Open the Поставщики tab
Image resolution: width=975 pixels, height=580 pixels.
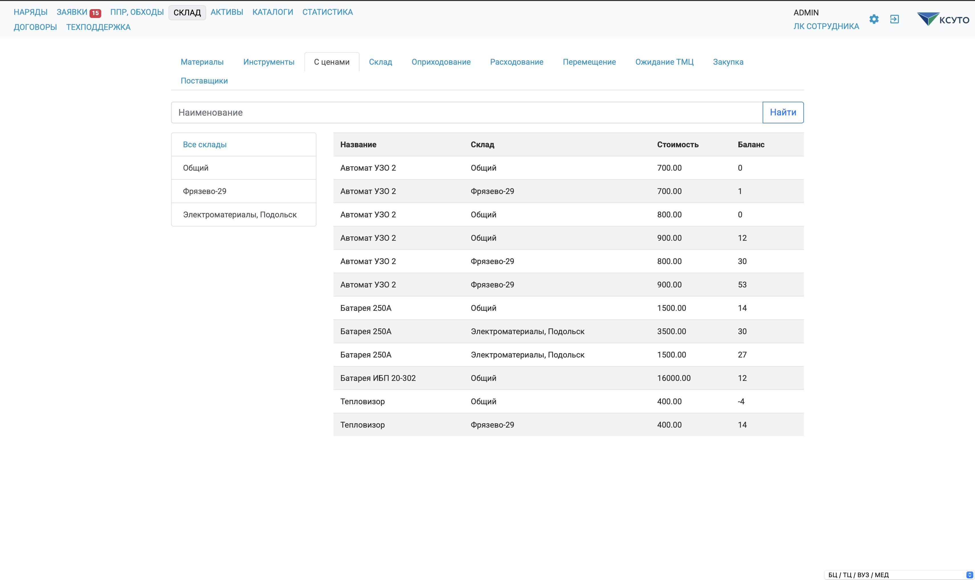point(204,81)
